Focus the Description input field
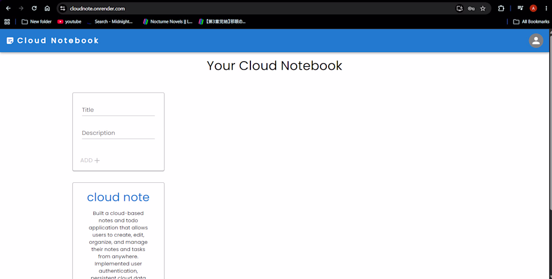The width and height of the screenshot is (552, 279). 118,133
